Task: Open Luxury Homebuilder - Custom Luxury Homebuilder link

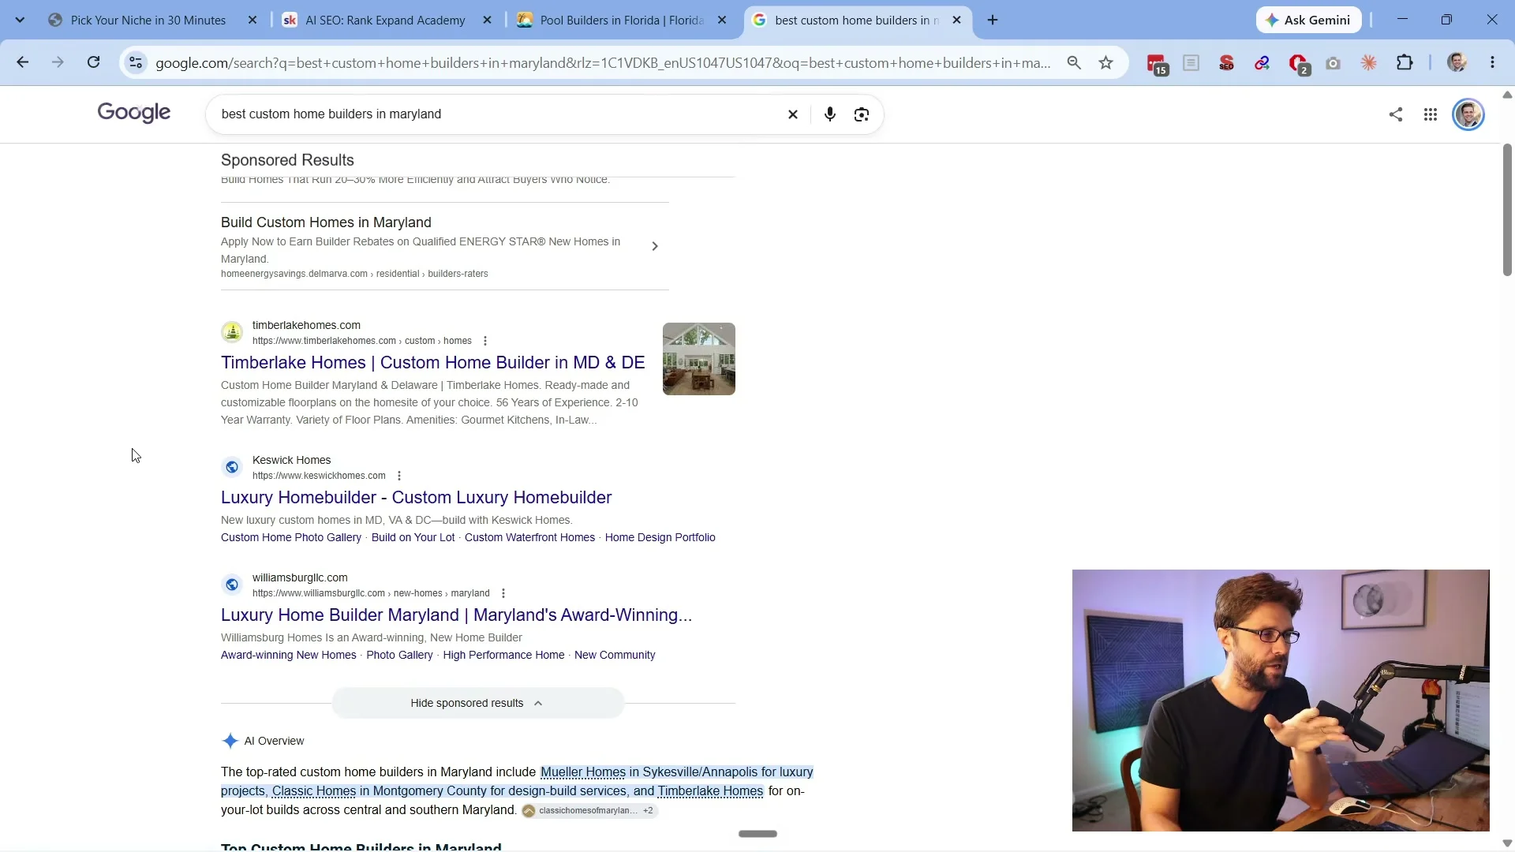Action: [x=416, y=497]
